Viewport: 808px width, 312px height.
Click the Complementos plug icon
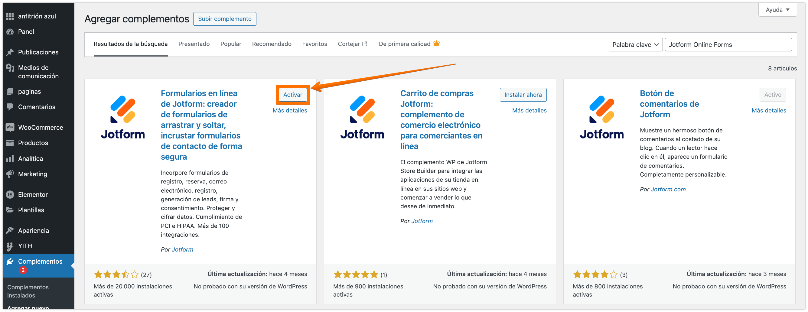tap(10, 262)
